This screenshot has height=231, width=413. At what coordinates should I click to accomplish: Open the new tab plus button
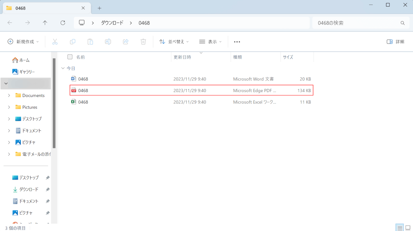(99, 8)
